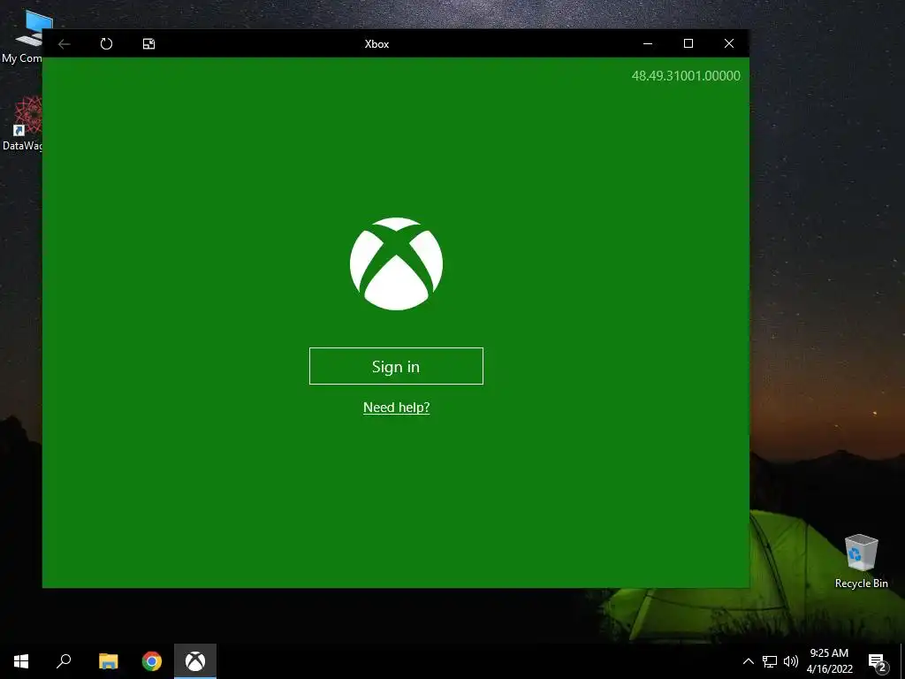This screenshot has height=679, width=905.
Task: Click the Xbox title bar window-mode icon
Action: [x=148, y=44]
